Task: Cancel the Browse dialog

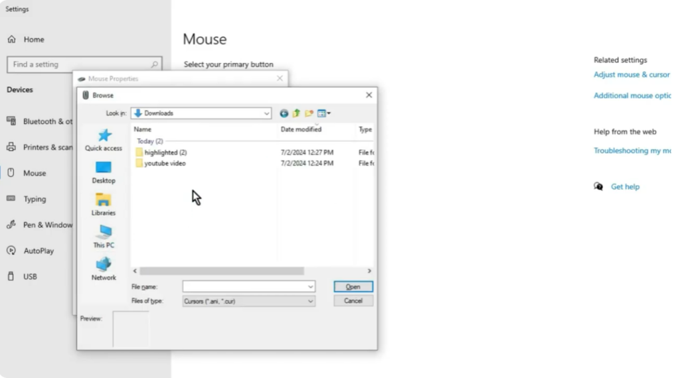Action: [x=353, y=300]
